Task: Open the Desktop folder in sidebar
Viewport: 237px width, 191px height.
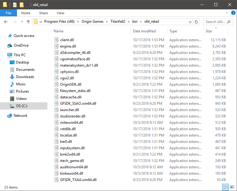Action: [x=22, y=62]
